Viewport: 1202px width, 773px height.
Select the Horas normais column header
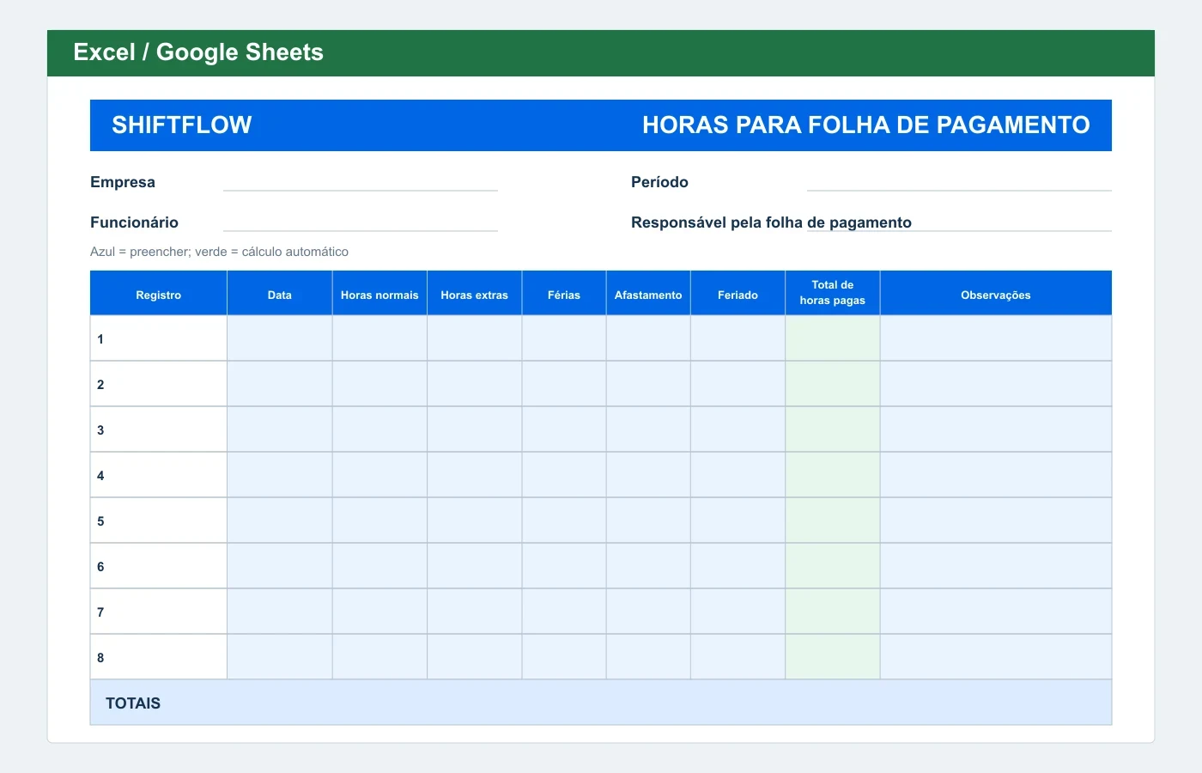[x=379, y=294]
